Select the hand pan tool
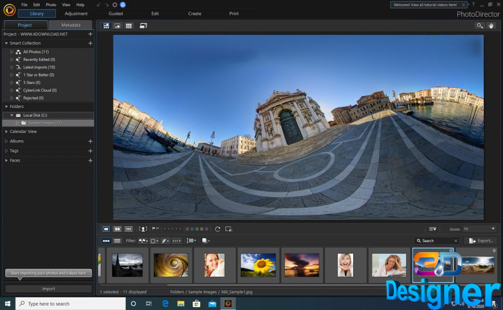Image resolution: width=503 pixels, height=310 pixels. pos(491,26)
